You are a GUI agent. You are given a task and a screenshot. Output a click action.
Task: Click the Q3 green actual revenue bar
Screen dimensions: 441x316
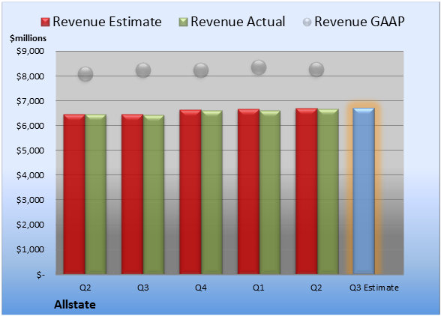(x=154, y=195)
